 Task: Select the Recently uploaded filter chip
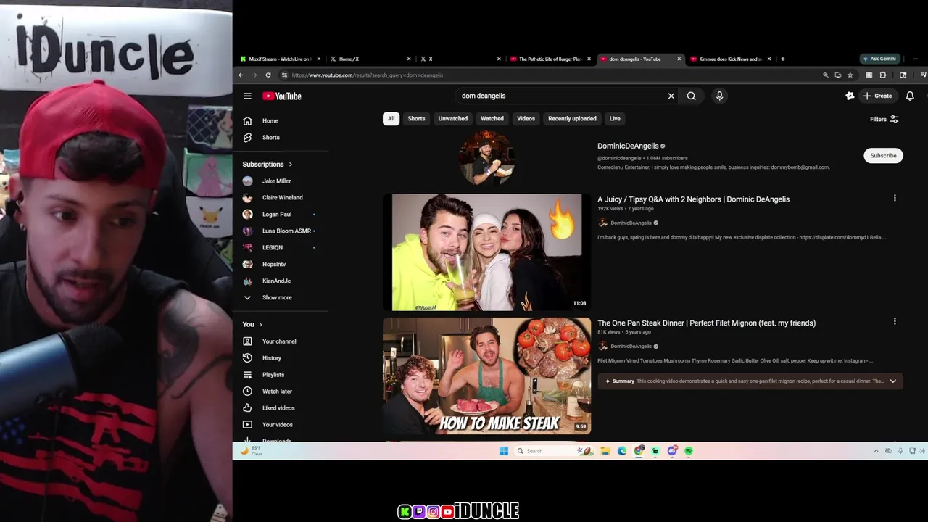click(x=572, y=118)
